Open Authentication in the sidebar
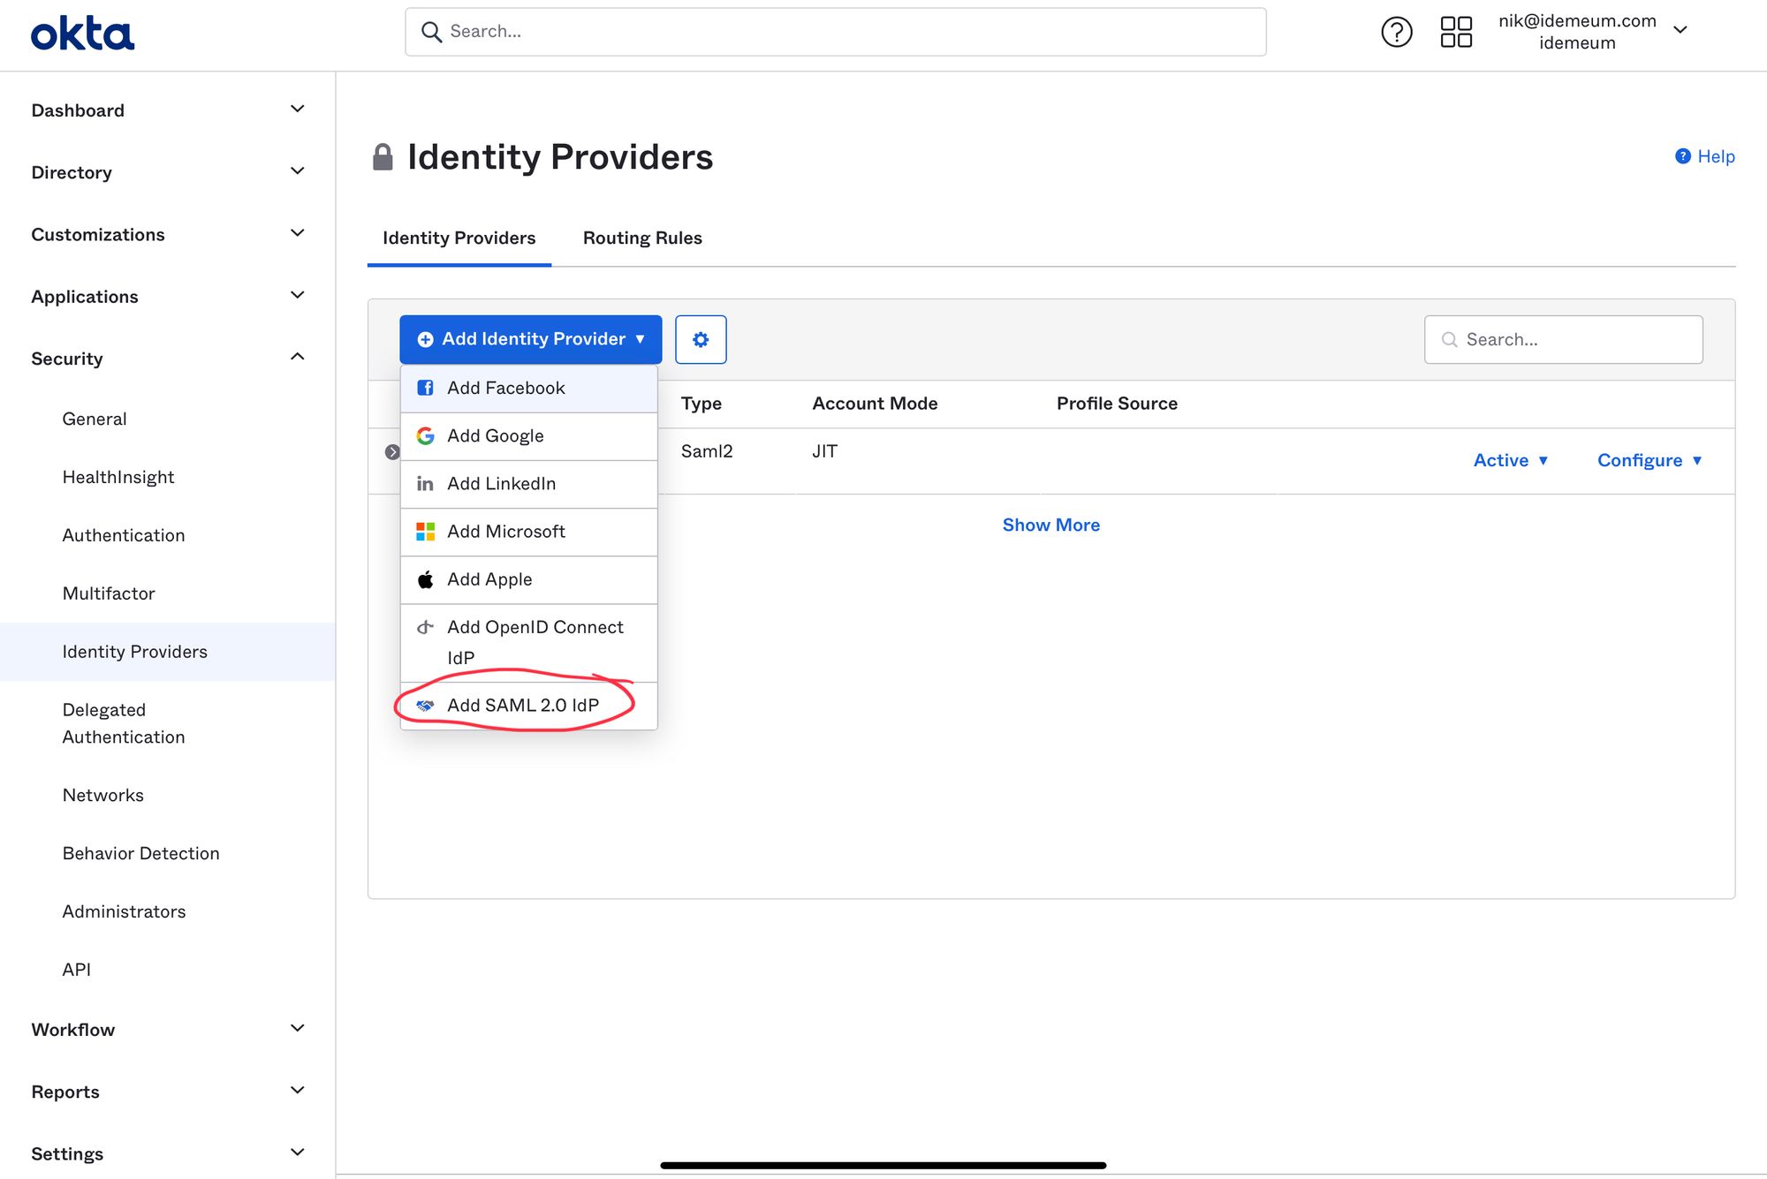1767x1179 pixels. (124, 535)
